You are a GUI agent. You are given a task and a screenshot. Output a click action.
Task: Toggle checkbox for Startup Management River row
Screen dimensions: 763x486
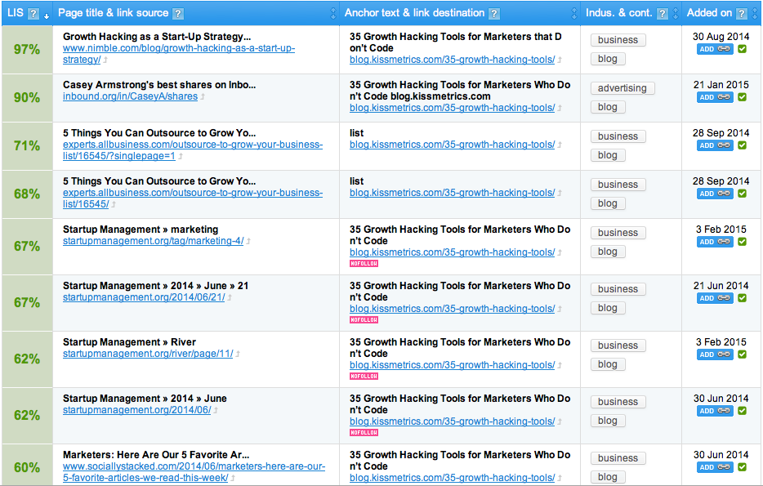[x=742, y=354]
